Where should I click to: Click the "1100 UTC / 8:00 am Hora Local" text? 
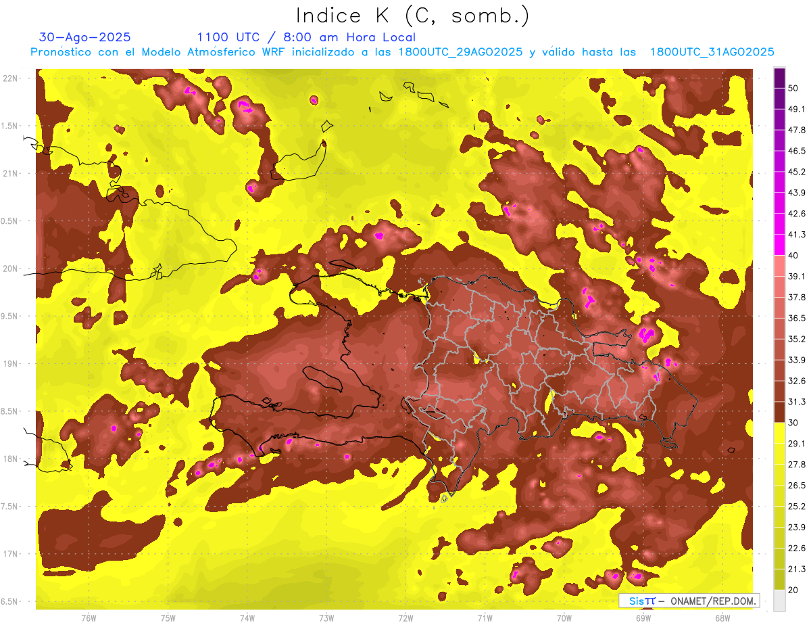[x=306, y=37]
